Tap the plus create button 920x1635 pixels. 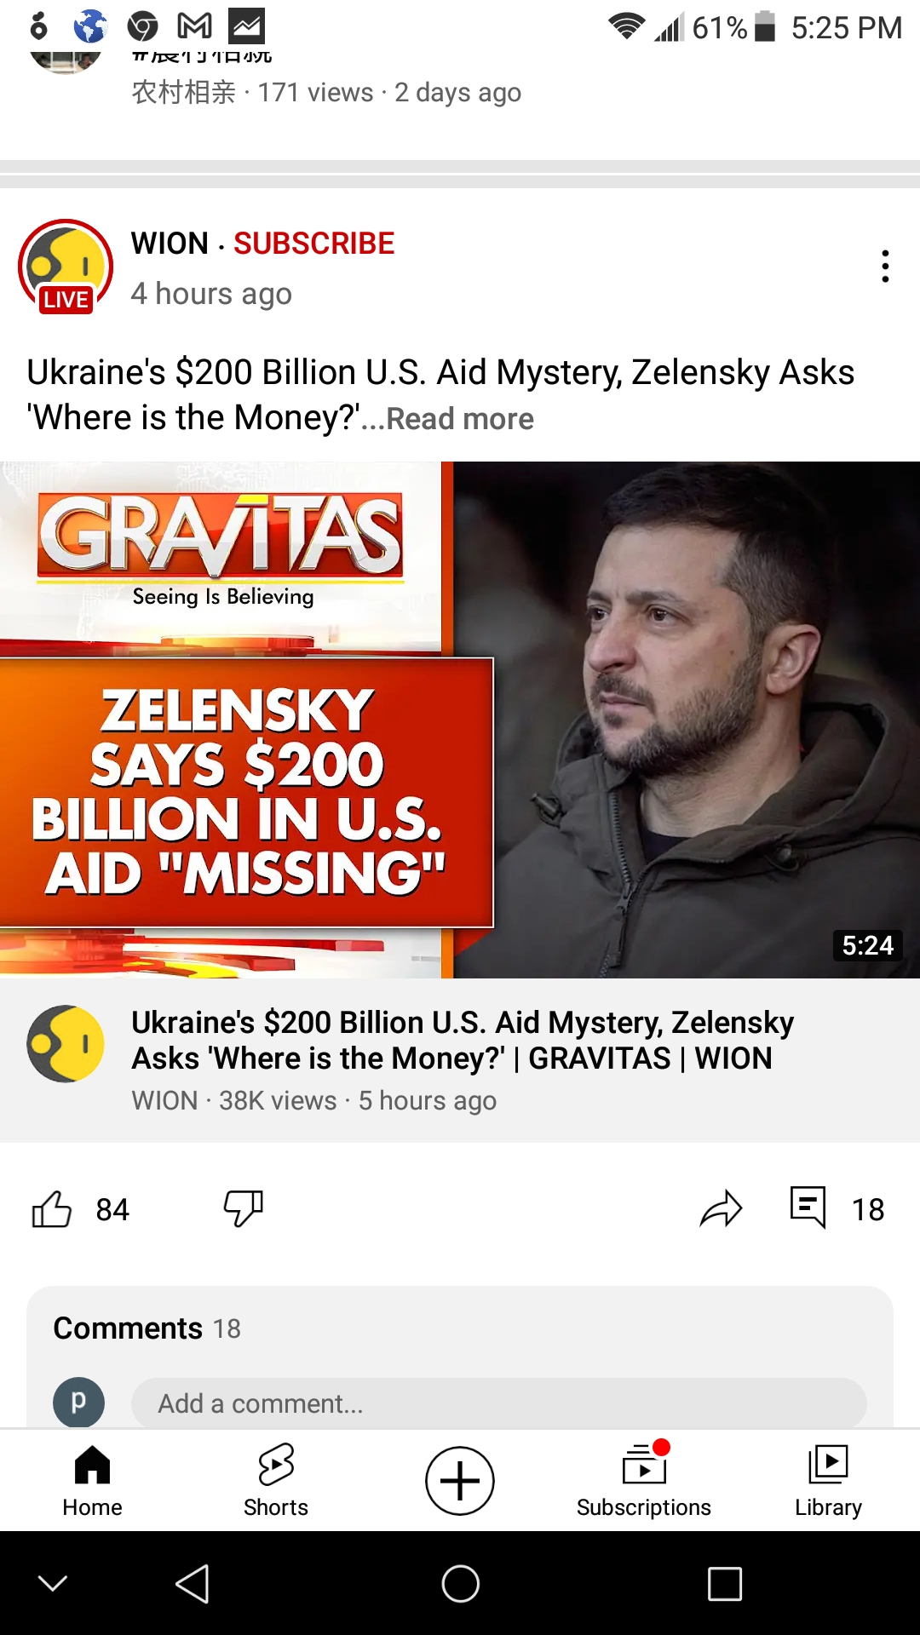click(x=460, y=1481)
